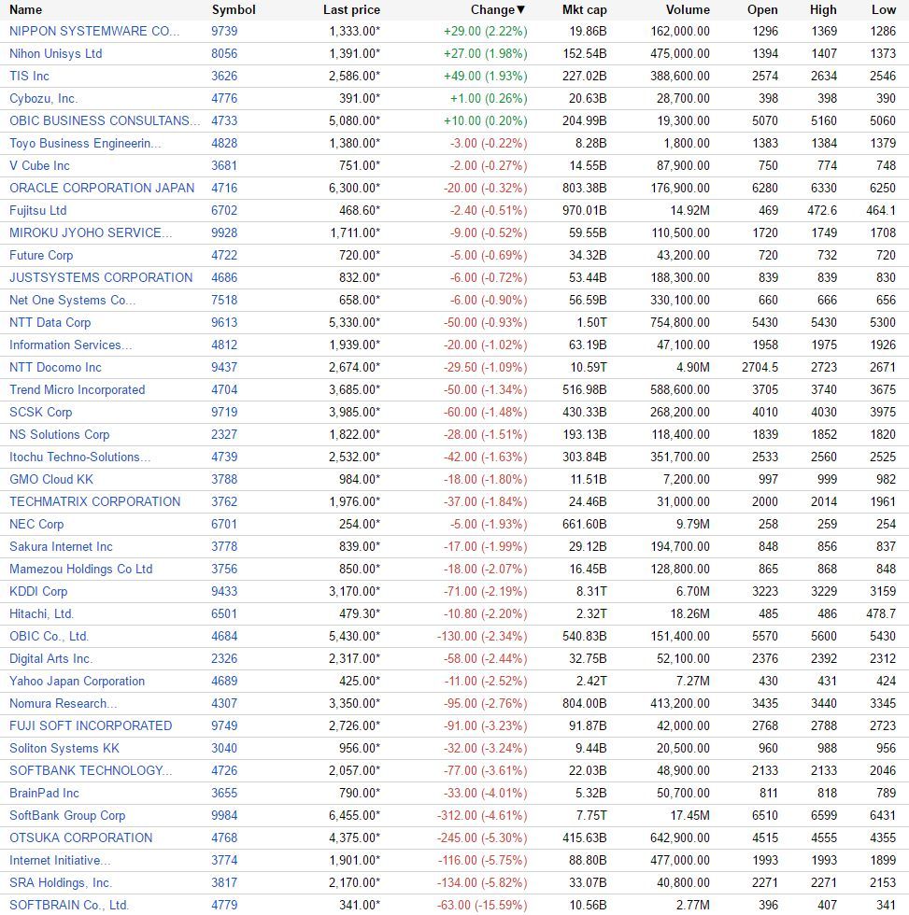Sort by the High column header

click(x=823, y=10)
